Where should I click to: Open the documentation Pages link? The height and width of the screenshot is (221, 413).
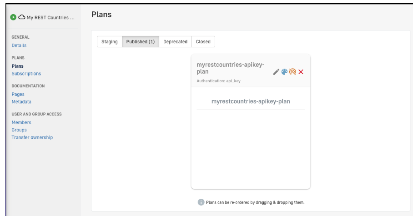point(18,95)
